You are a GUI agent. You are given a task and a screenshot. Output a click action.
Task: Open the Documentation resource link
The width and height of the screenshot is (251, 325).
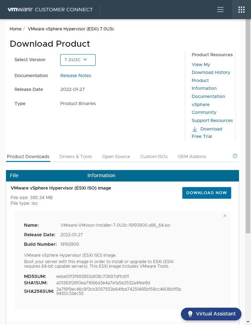pos(208,97)
